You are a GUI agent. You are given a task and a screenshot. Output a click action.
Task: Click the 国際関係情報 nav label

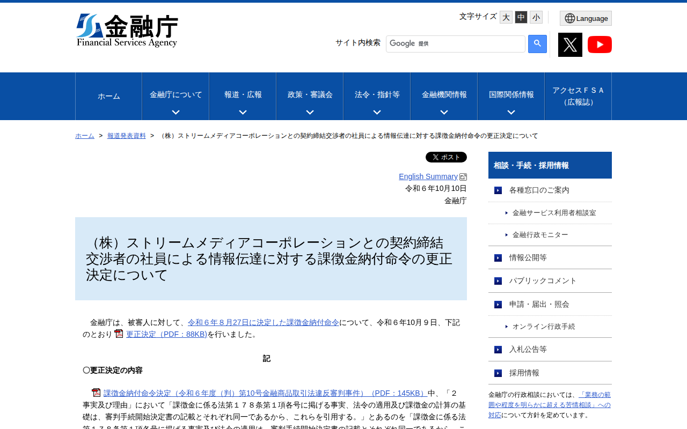click(511, 95)
